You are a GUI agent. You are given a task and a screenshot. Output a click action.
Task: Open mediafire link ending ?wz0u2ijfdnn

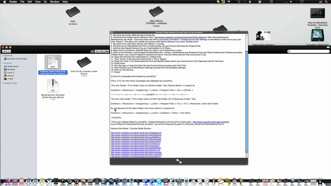136,141
